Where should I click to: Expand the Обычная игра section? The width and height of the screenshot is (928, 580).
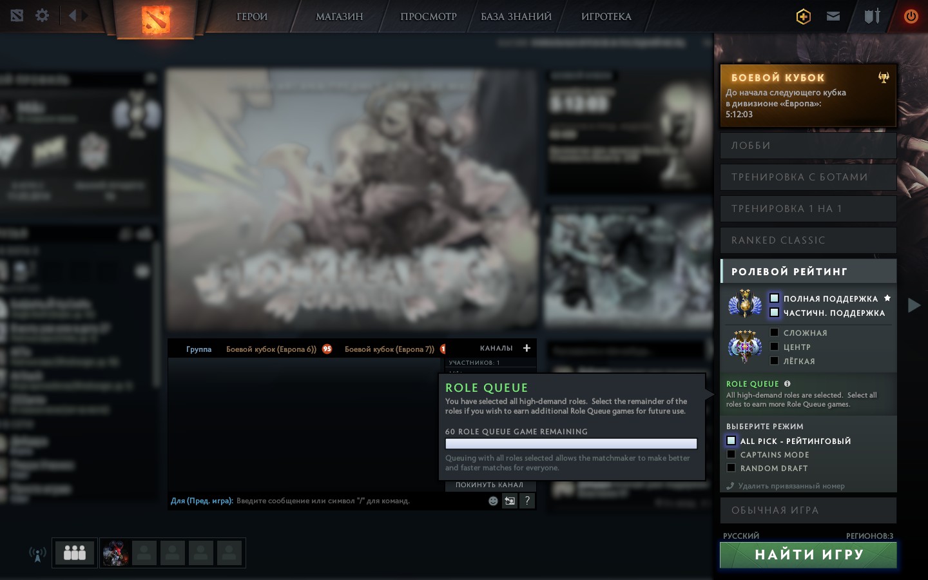pyautogui.click(x=807, y=510)
